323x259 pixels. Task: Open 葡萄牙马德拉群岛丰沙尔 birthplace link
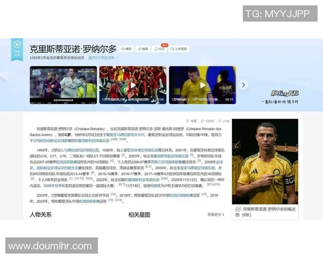coord(125,135)
